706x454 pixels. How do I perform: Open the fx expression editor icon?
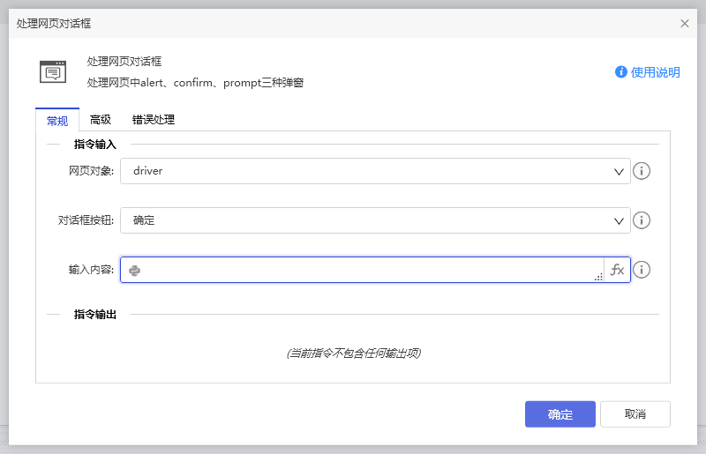tap(617, 270)
